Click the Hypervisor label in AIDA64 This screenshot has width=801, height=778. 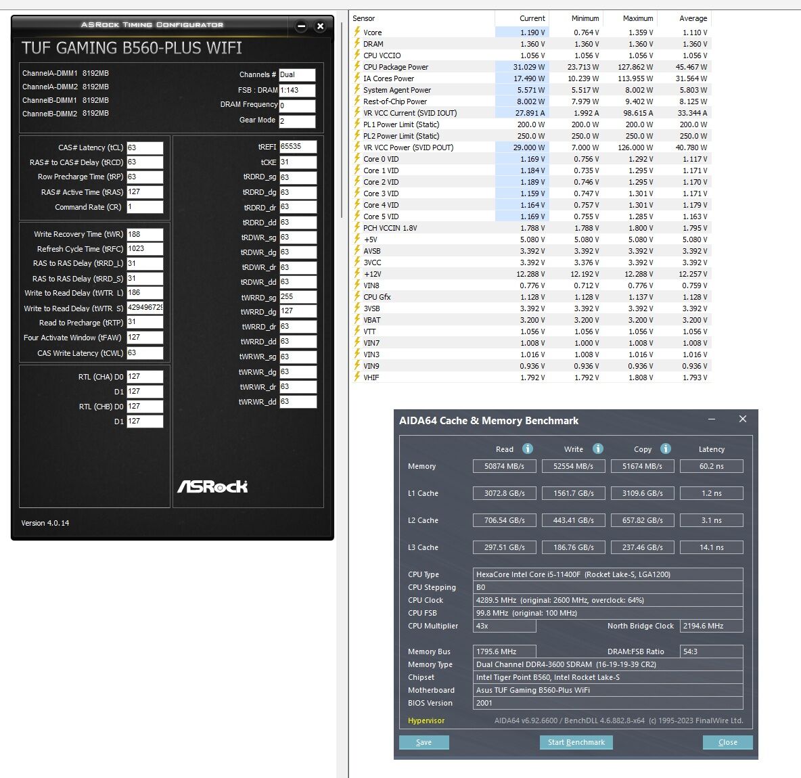click(426, 720)
